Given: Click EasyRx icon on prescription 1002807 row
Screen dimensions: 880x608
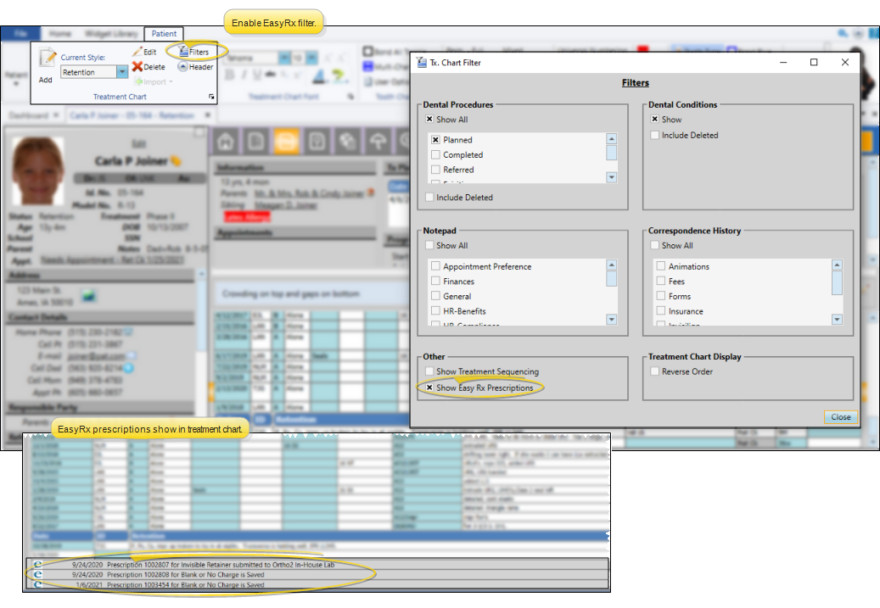Looking at the screenshot, I should point(36,564).
